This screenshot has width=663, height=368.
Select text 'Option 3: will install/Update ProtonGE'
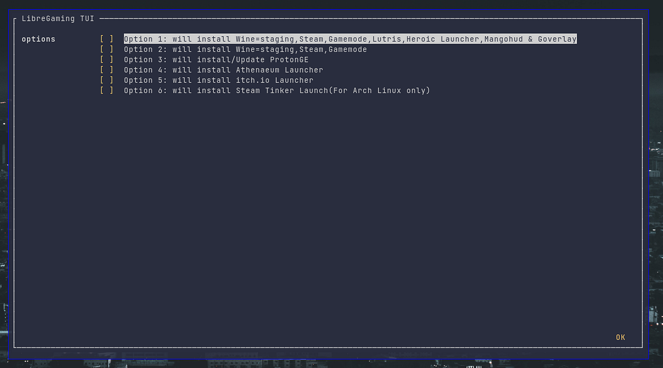point(216,60)
